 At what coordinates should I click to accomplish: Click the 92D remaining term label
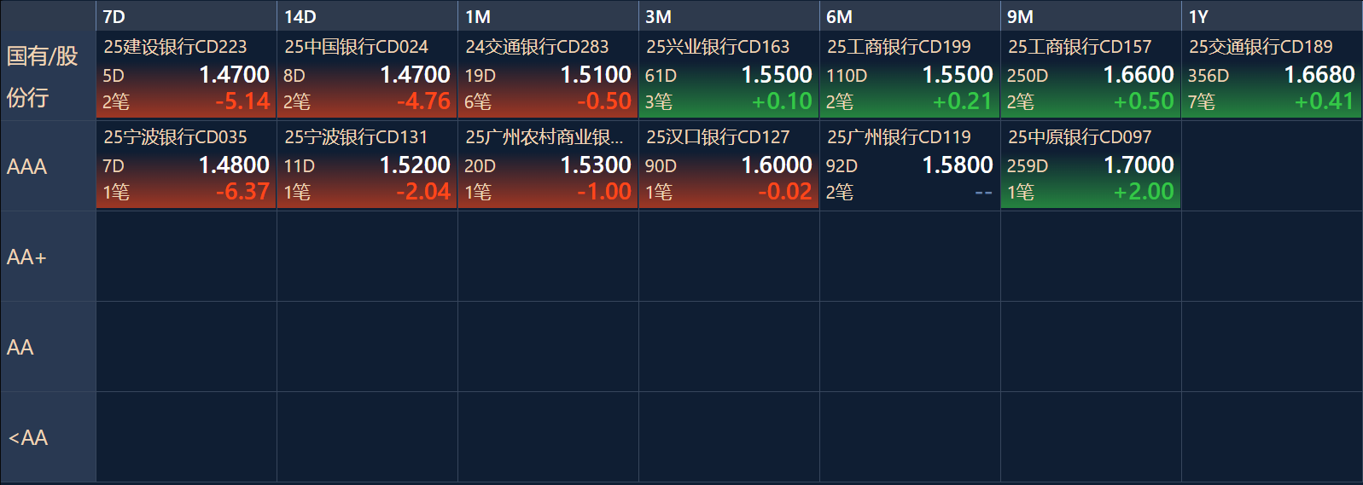[x=842, y=166]
